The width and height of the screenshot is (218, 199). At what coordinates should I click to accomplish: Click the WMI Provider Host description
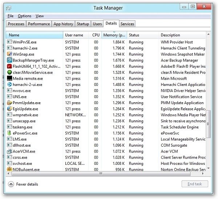[x=177, y=42]
